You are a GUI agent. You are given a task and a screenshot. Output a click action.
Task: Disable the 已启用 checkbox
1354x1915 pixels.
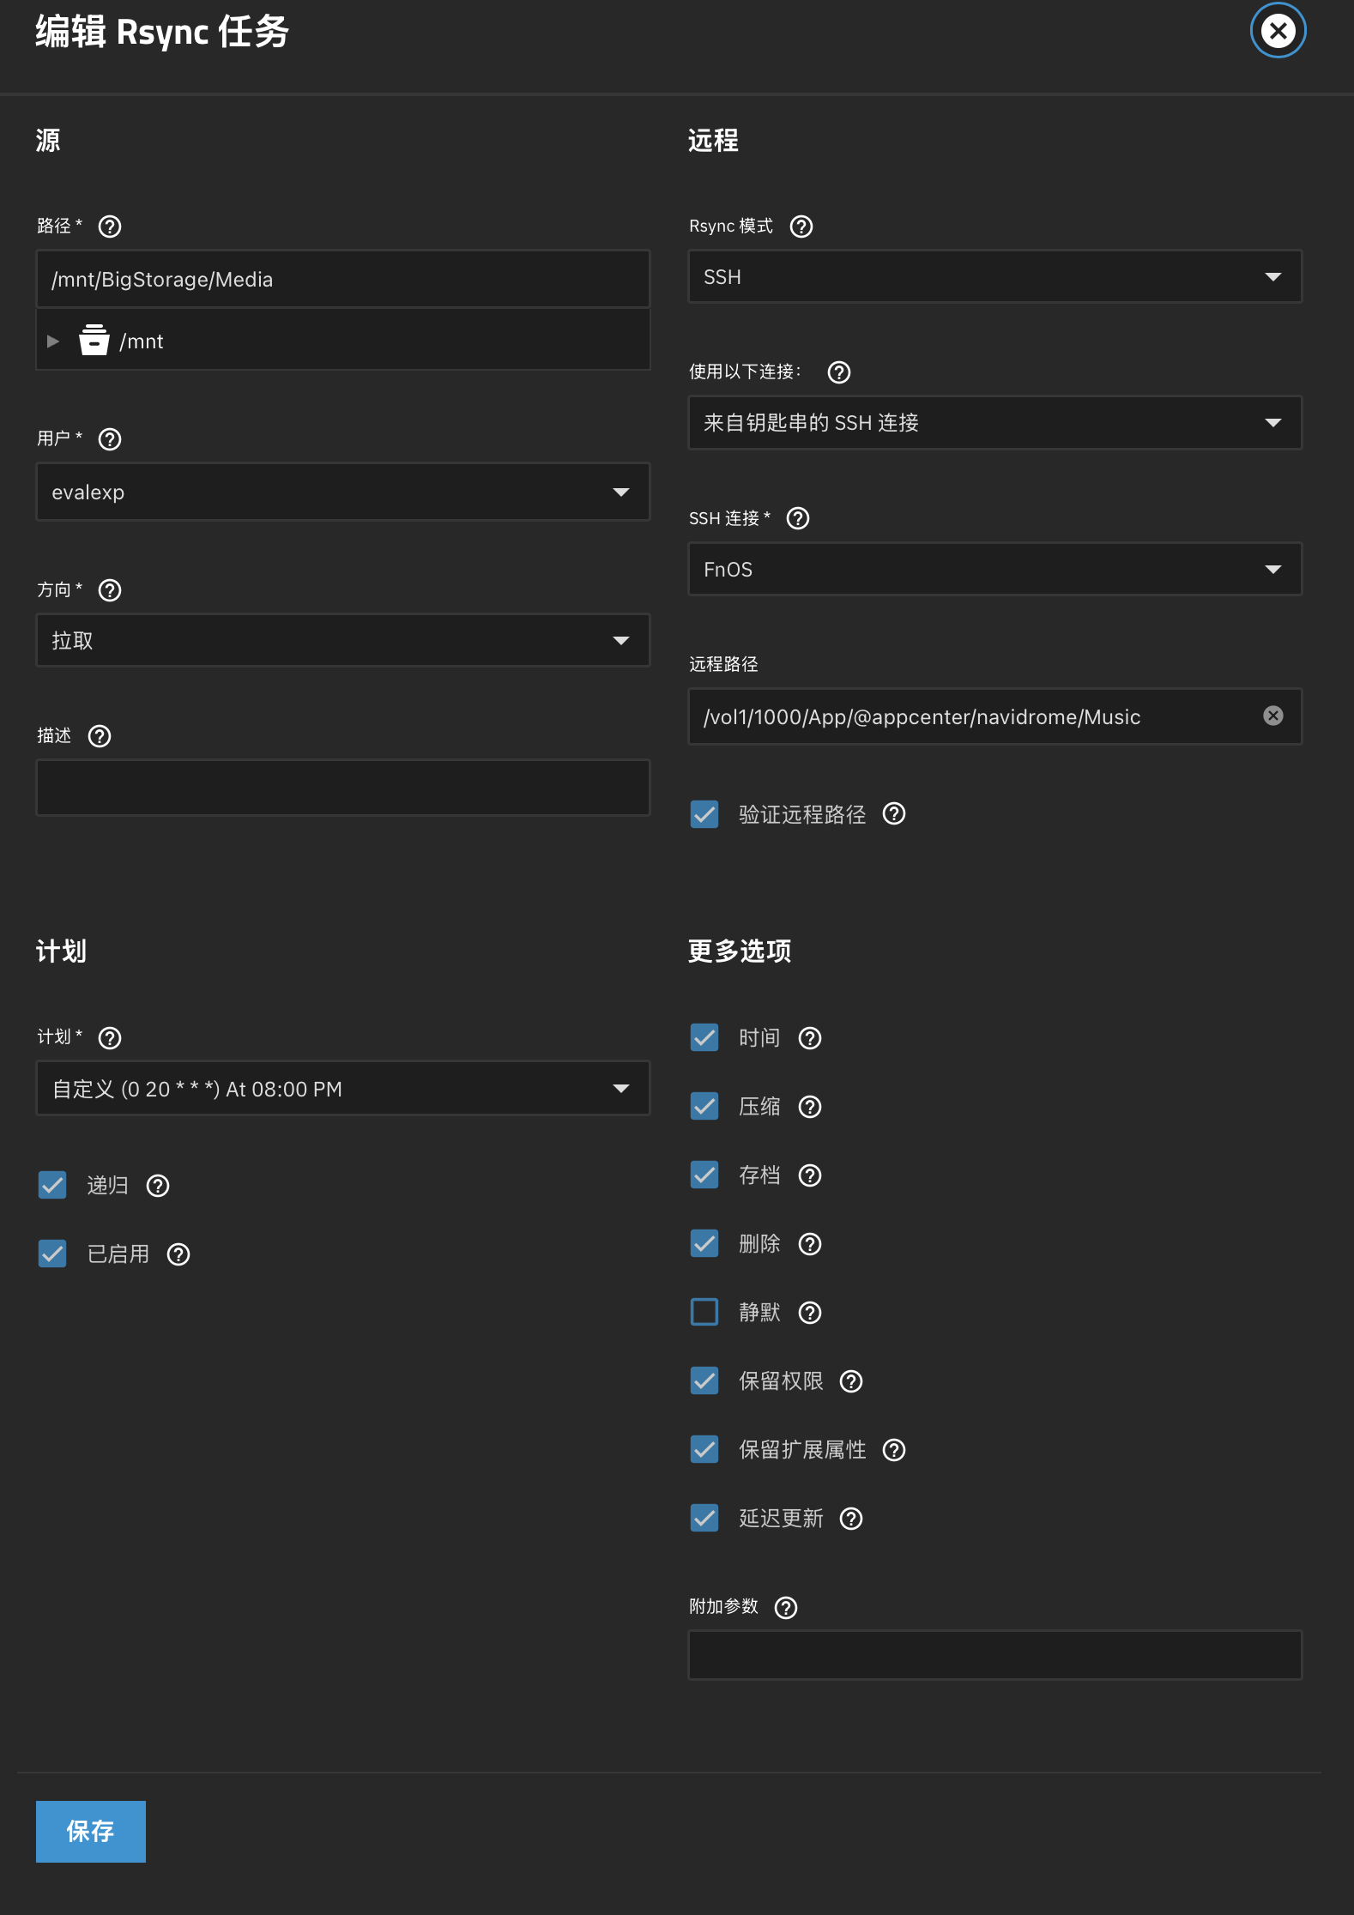52,1254
